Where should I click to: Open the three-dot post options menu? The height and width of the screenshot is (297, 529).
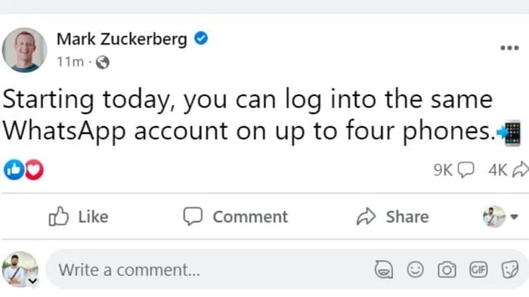(x=509, y=48)
